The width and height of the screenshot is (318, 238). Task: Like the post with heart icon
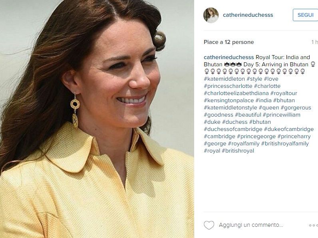click(209, 225)
